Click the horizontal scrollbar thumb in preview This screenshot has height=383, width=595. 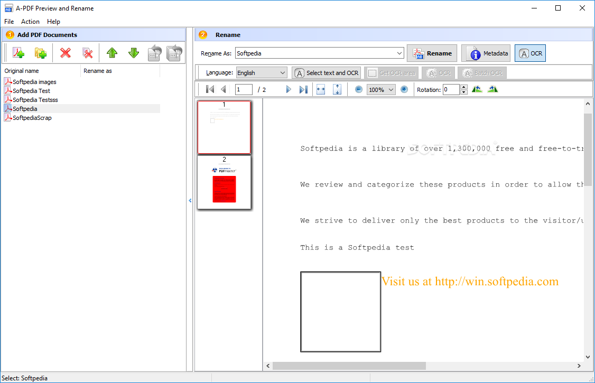[349, 366]
